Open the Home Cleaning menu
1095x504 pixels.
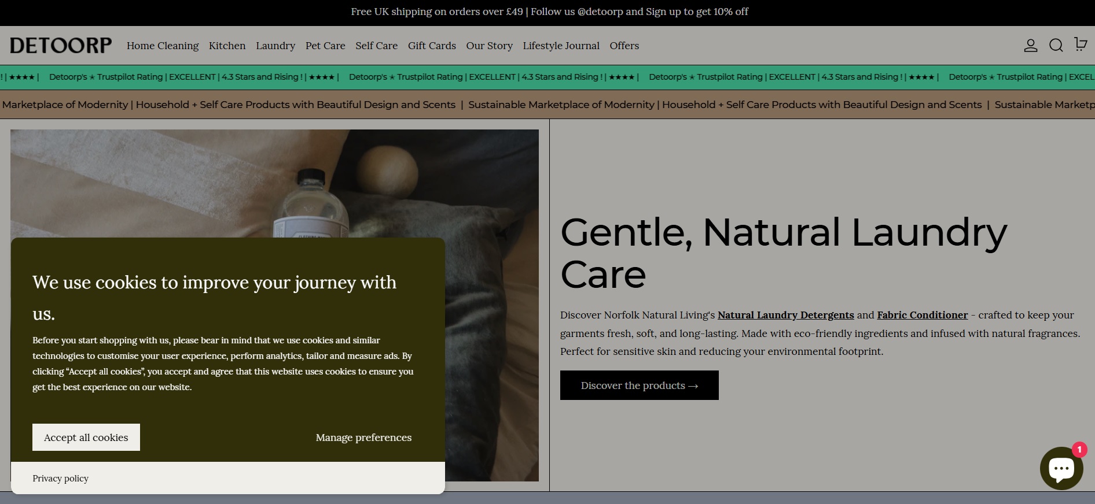click(163, 46)
